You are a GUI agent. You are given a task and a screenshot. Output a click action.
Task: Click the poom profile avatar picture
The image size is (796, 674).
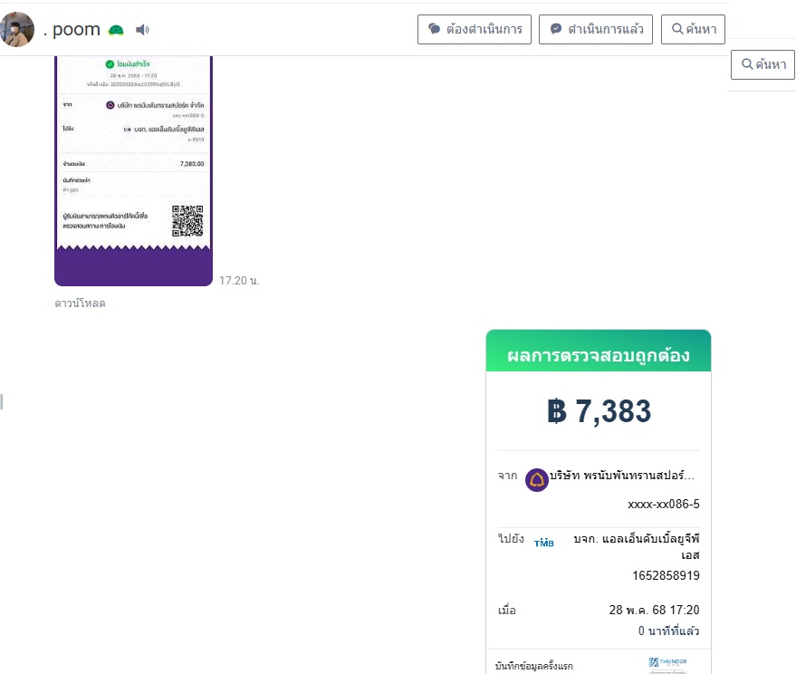point(17,30)
